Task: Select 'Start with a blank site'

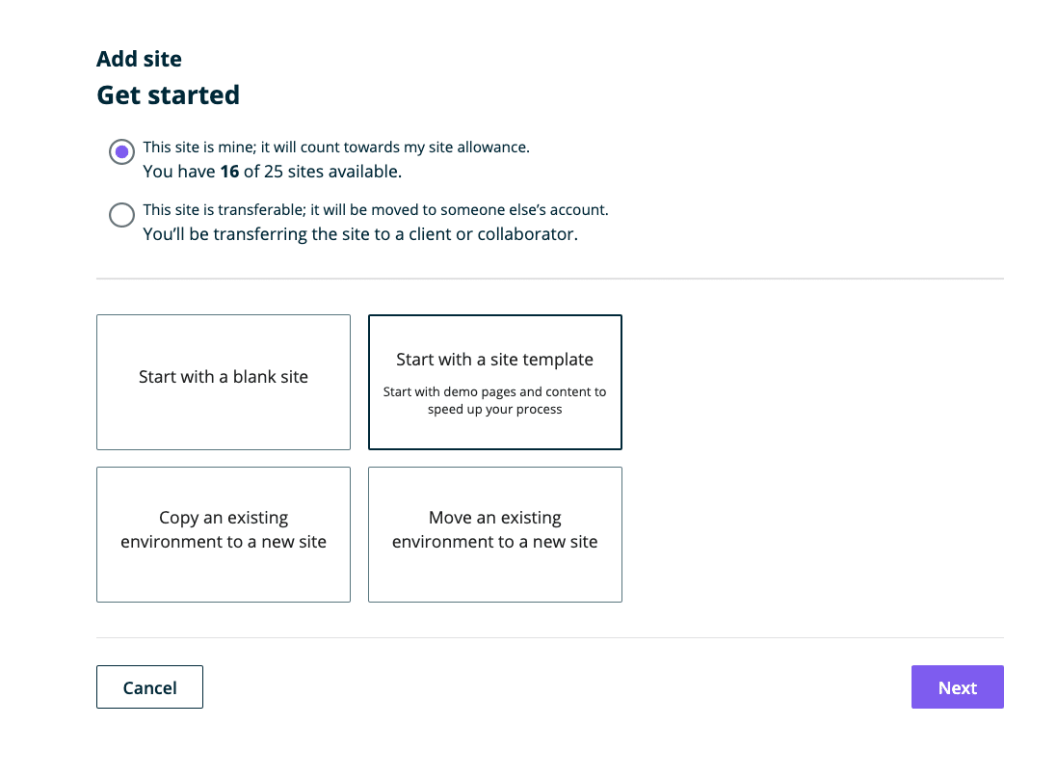Action: (x=223, y=382)
